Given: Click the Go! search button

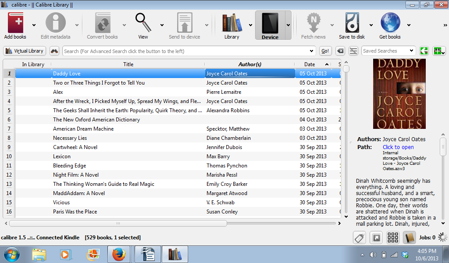Looking at the screenshot, I should (325, 51).
